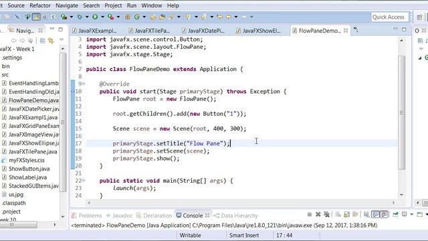Click Terminate square in Console toolbar
The height and width of the screenshot is (241, 428).
(x=310, y=214)
